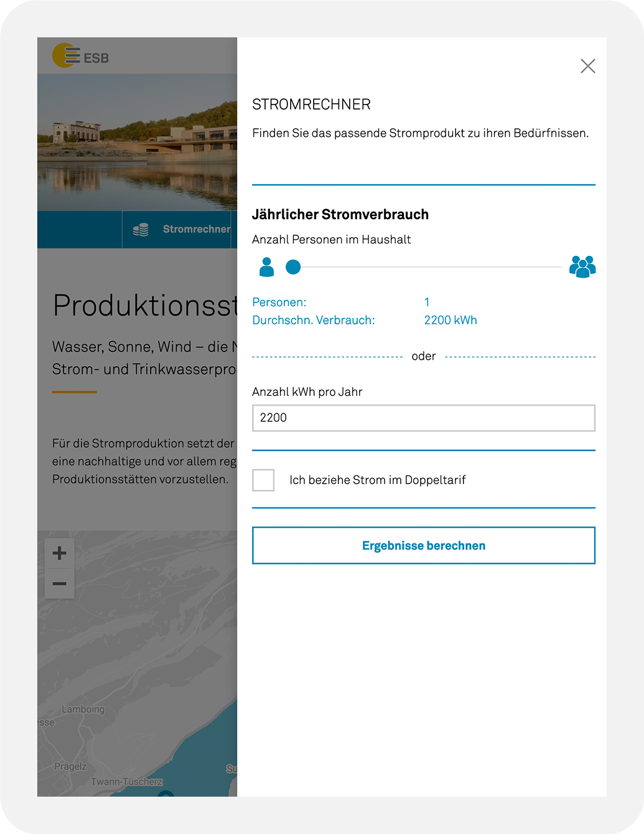
Task: Click the household persons slider handle
Action: point(293,267)
